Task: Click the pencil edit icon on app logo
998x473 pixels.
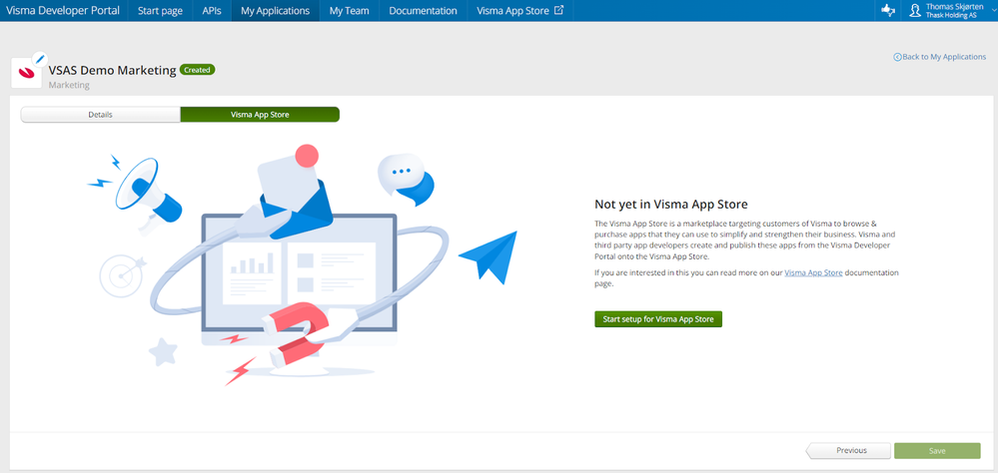Action: 40,59
